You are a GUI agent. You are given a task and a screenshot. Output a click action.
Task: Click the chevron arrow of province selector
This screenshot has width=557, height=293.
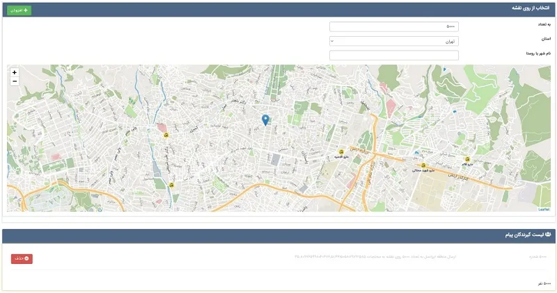(x=332, y=41)
